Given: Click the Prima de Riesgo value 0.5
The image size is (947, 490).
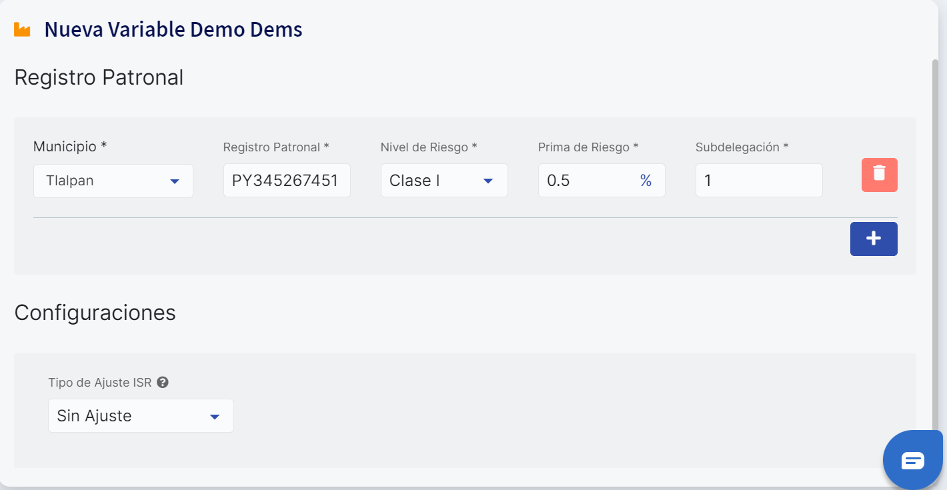Looking at the screenshot, I should coord(558,181).
